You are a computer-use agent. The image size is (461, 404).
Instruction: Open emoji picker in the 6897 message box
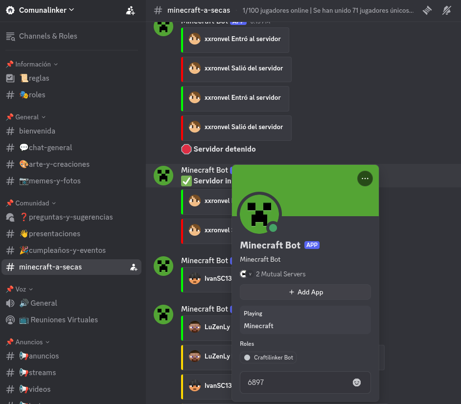point(357,382)
